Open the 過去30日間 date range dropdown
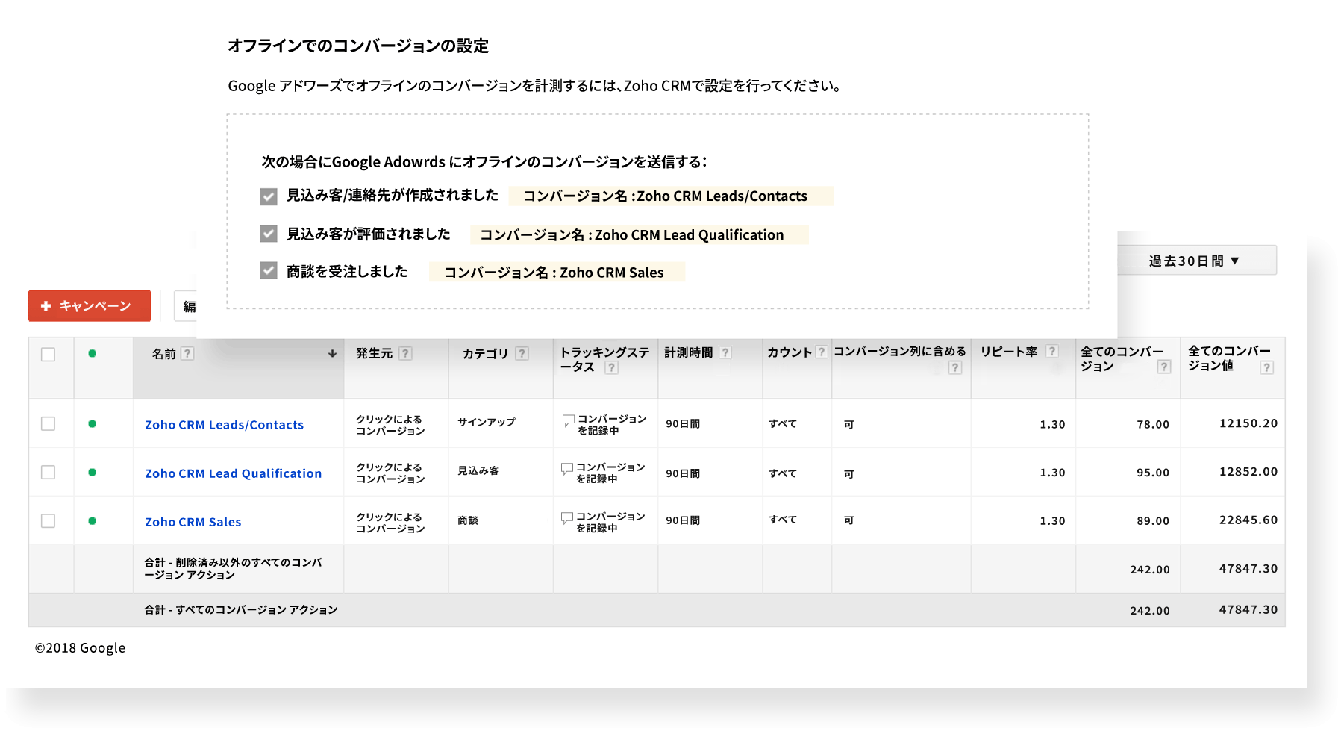The image size is (1341, 731). click(1196, 261)
